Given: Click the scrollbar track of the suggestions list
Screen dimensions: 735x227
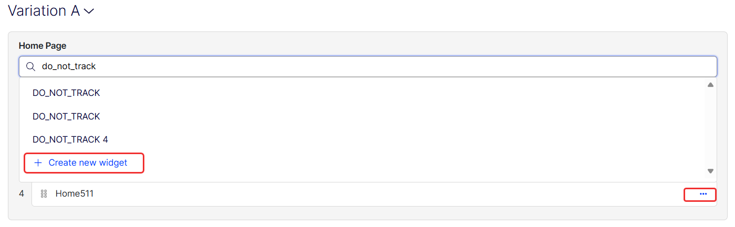Looking at the screenshot, I should coord(710,128).
